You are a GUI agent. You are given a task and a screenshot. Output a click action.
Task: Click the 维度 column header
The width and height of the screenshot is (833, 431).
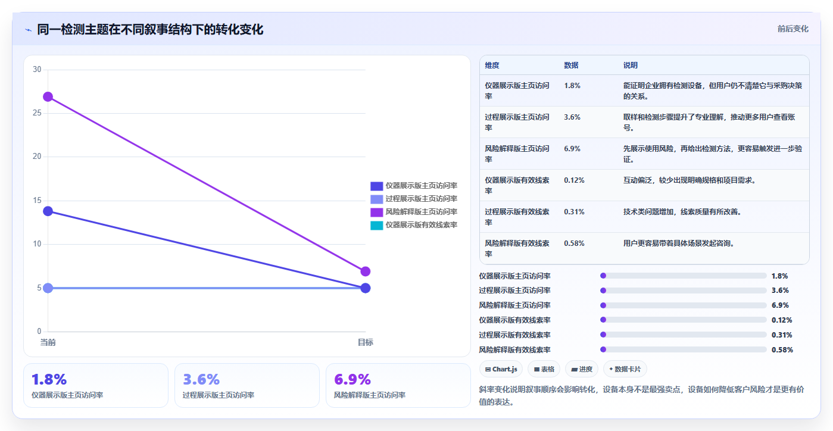(x=492, y=65)
